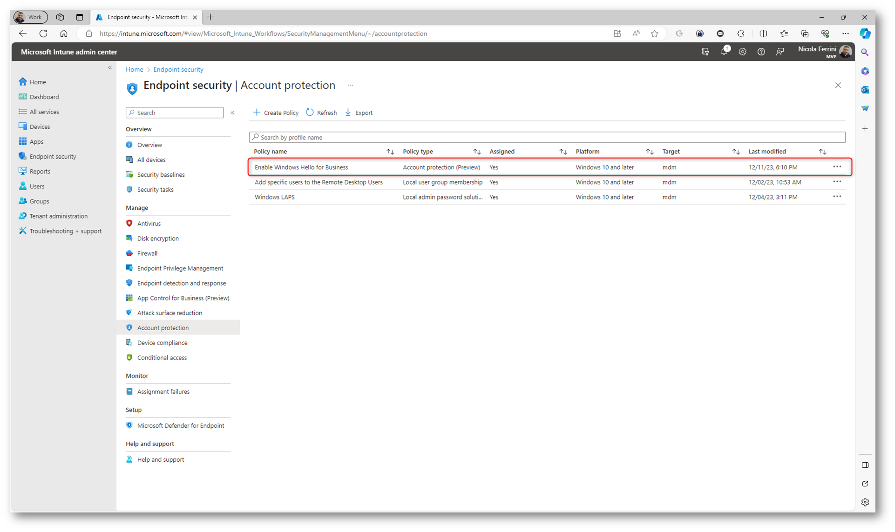The width and height of the screenshot is (895, 532).
Task: Click the browser address bar URL
Action: [x=263, y=33]
